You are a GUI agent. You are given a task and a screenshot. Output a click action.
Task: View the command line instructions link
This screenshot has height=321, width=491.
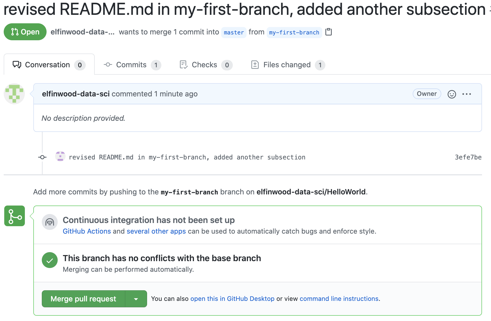click(339, 299)
